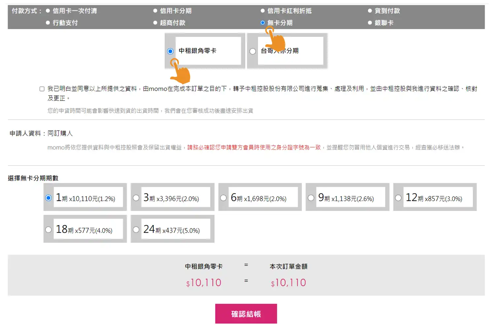Click the 選擇無卡分期期數 heading

coord(33,178)
